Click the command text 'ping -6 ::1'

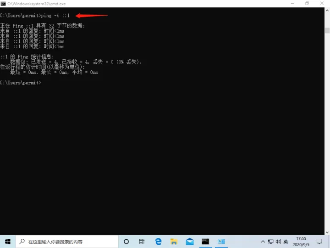click(55, 16)
